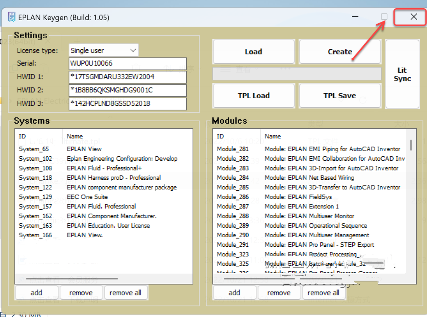This screenshot has width=427, height=317.
Task: Click the Load button
Action: [253, 52]
